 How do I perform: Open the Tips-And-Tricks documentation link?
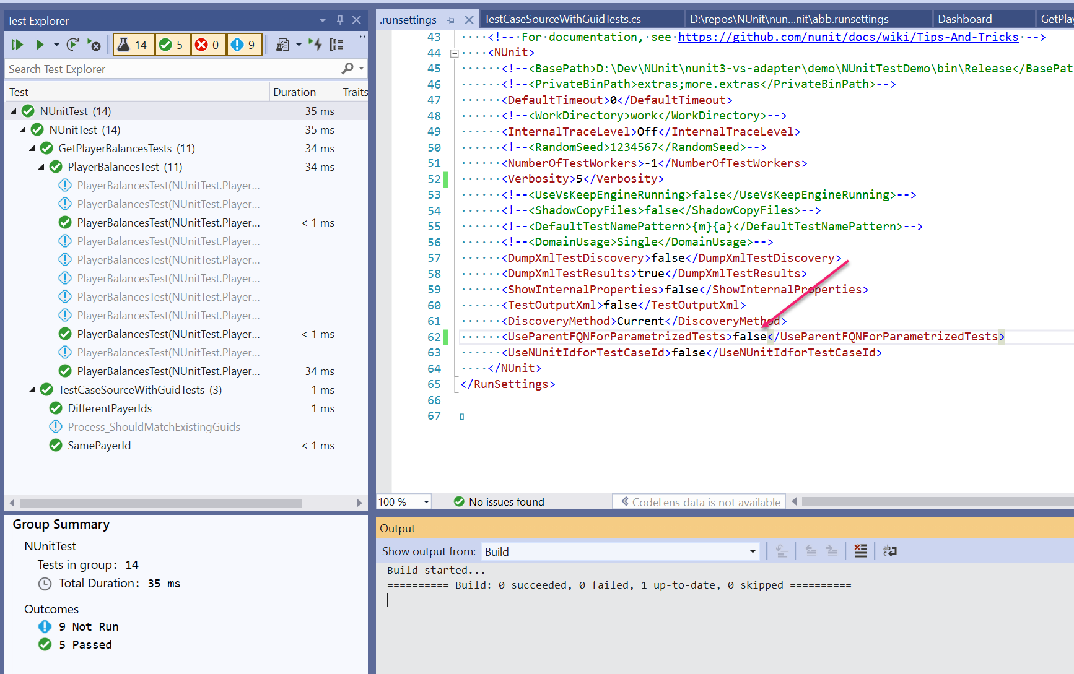tap(848, 37)
